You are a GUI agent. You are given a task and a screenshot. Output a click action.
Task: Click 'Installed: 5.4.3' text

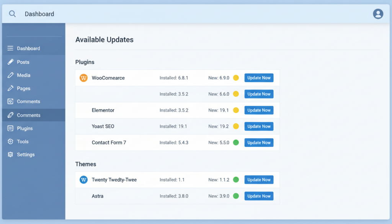tap(174, 142)
